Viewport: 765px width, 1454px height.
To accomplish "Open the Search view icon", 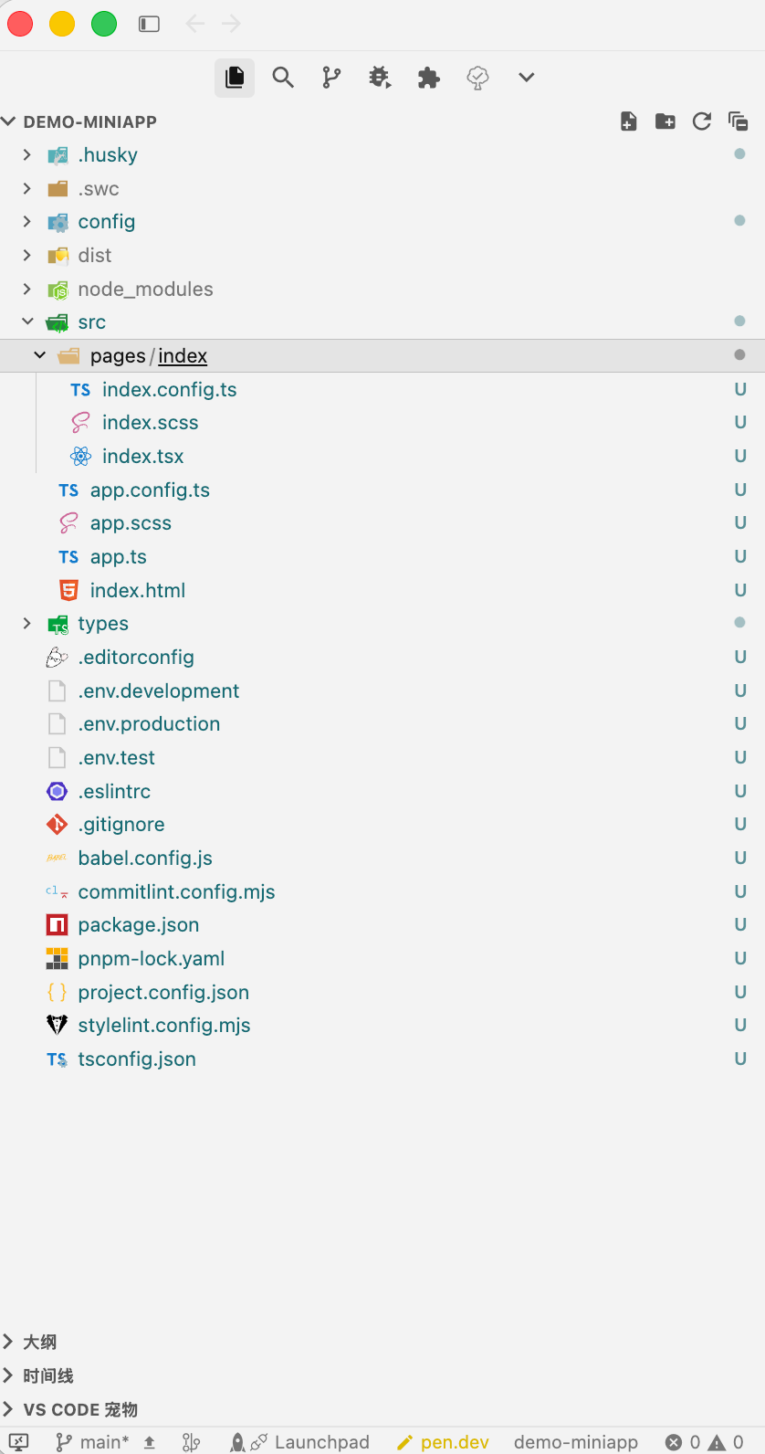I will click(283, 78).
